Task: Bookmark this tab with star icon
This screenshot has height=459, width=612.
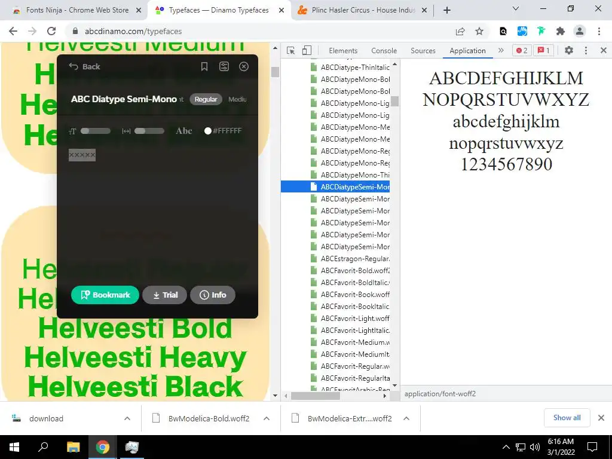Action: click(x=479, y=31)
